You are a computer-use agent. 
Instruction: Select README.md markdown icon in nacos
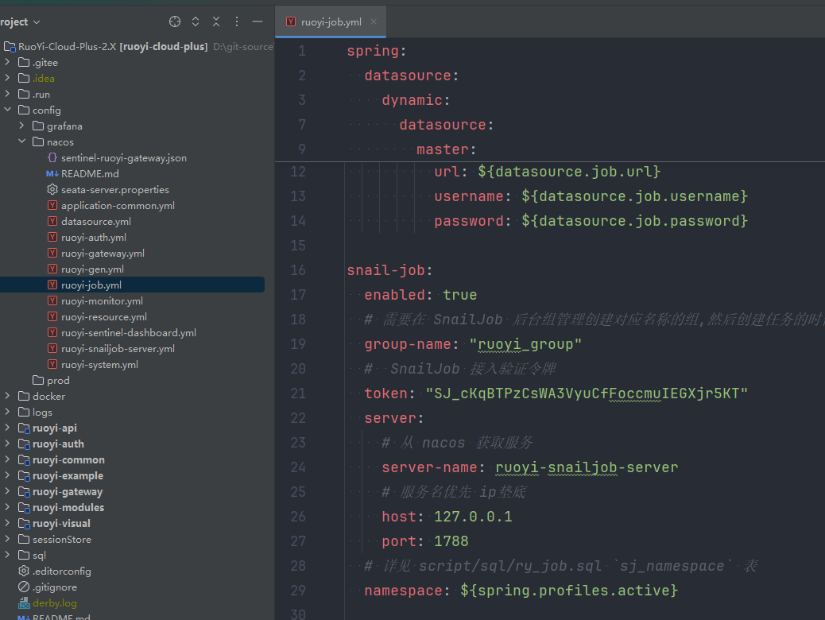point(52,173)
